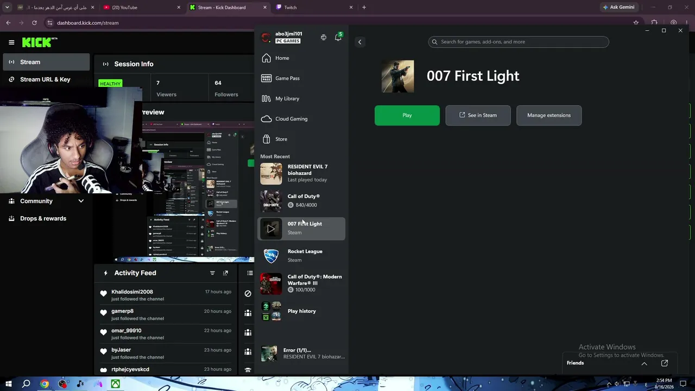Open the browser tab search dropdown
695x391 pixels.
7,8
